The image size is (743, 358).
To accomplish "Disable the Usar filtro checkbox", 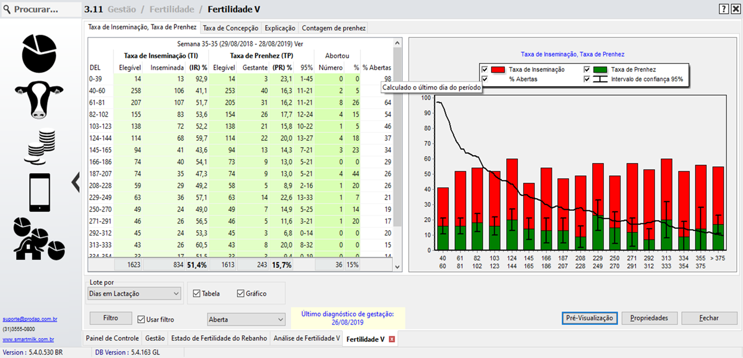I will pos(141,320).
